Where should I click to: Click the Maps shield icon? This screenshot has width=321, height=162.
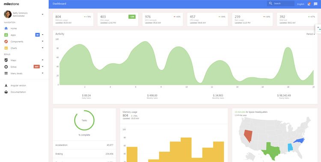tap(6, 60)
